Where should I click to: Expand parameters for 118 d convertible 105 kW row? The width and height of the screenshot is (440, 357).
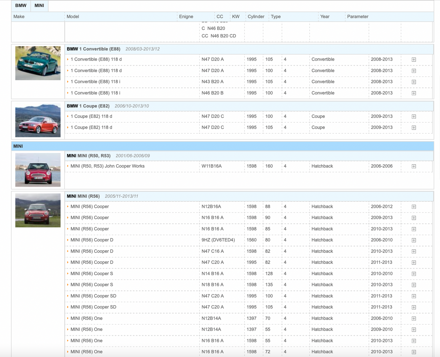[414, 60]
